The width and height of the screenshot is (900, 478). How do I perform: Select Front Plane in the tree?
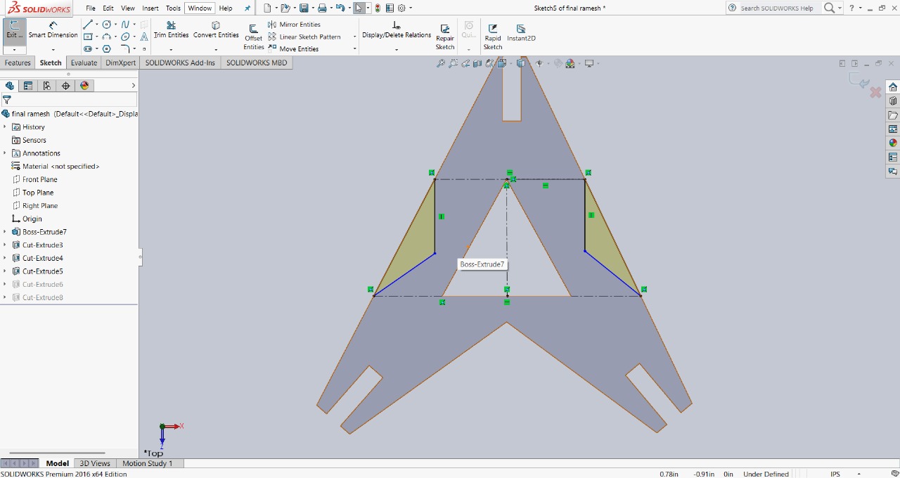click(40, 179)
